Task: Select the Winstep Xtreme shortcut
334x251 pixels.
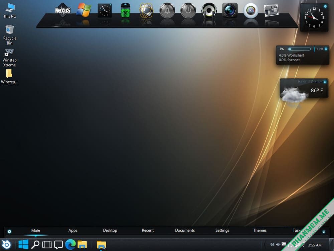Action: pyautogui.click(x=9, y=58)
